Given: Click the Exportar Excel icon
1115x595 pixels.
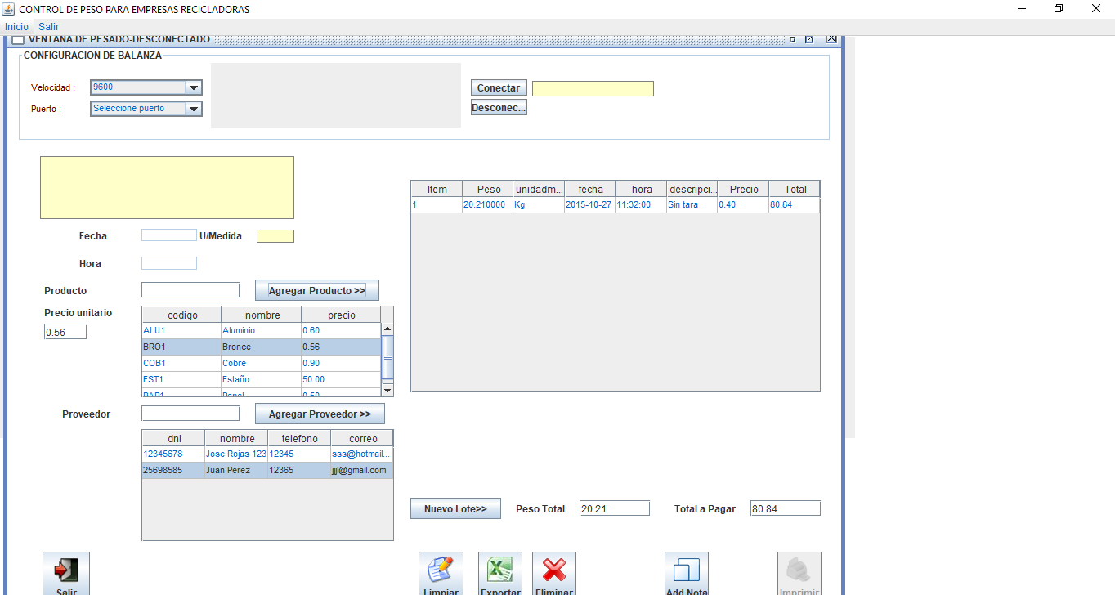Looking at the screenshot, I should coord(499,570).
